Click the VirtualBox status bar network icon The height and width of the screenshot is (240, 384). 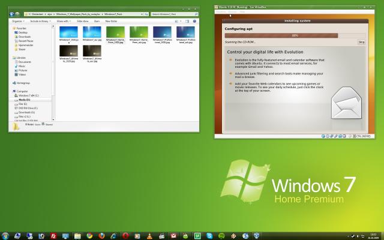(x=332, y=136)
